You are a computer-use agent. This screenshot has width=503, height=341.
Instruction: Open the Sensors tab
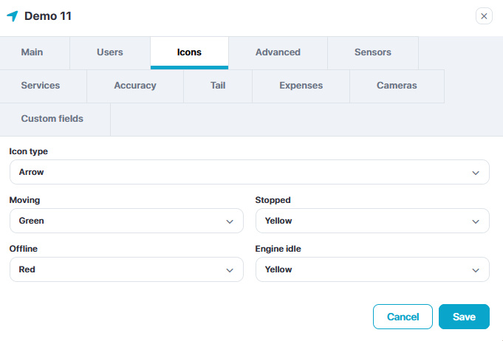pyautogui.click(x=373, y=52)
